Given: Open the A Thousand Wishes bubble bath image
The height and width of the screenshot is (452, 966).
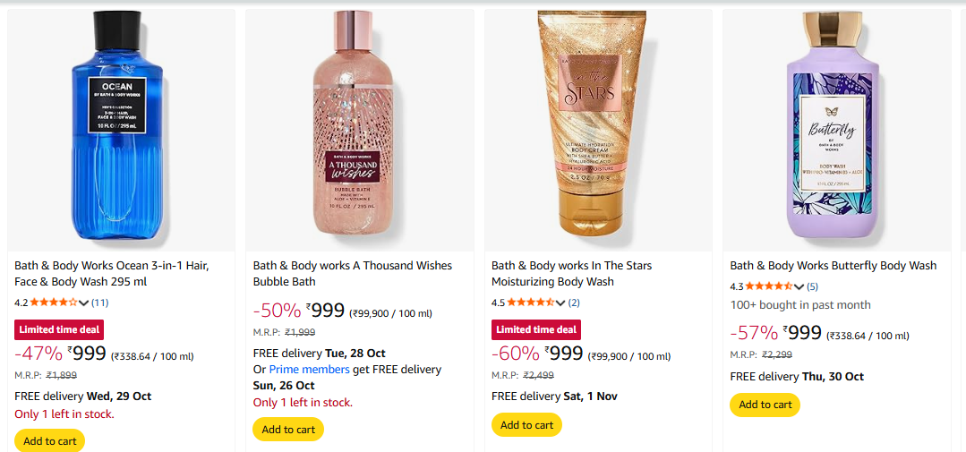Looking at the screenshot, I should [x=359, y=130].
